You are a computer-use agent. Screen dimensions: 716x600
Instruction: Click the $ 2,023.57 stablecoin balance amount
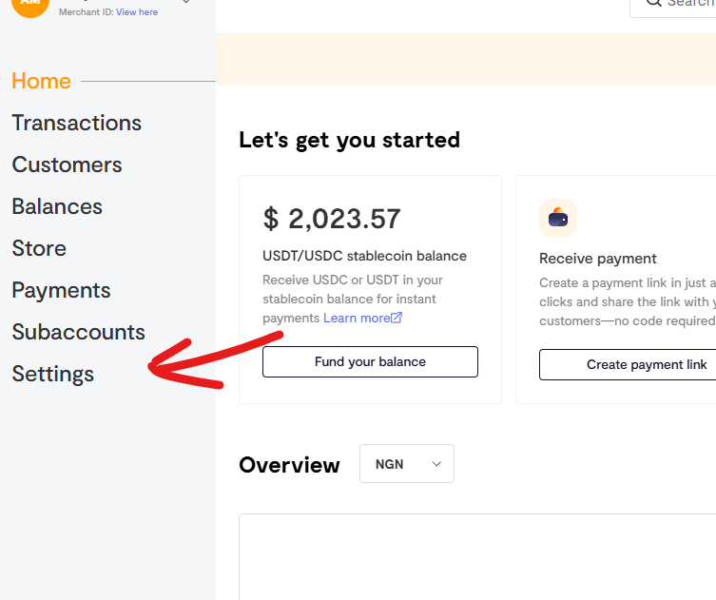click(332, 219)
